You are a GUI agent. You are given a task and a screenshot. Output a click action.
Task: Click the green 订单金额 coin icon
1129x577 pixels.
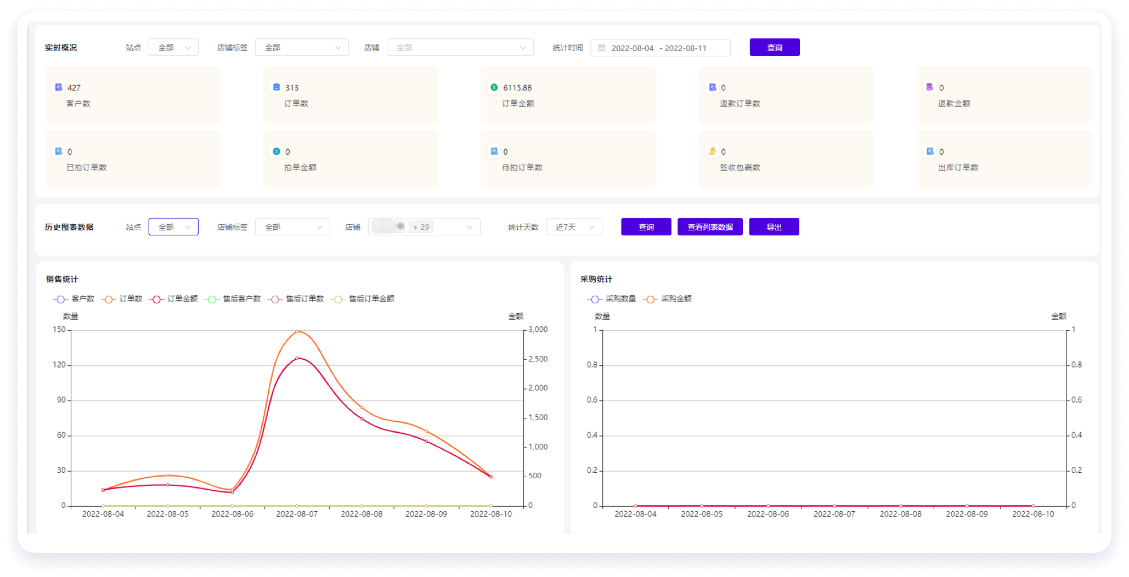coord(494,87)
